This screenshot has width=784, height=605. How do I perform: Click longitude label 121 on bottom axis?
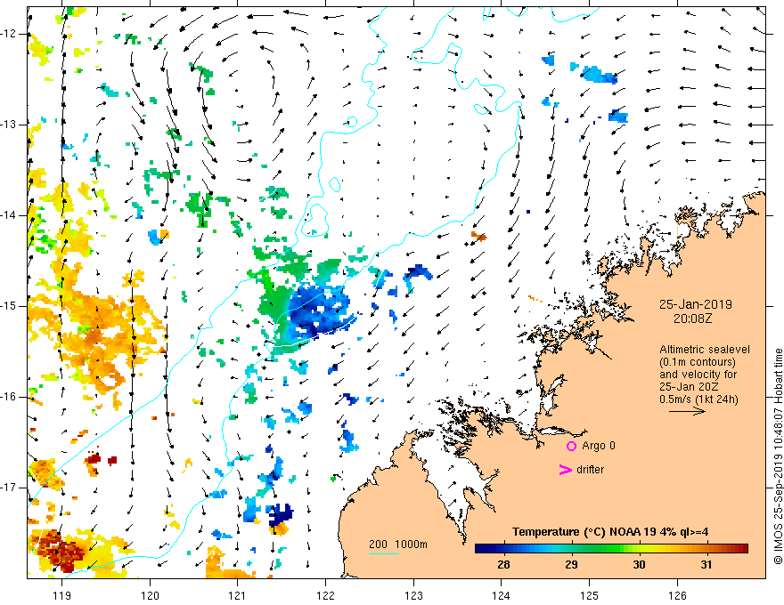[x=238, y=595]
